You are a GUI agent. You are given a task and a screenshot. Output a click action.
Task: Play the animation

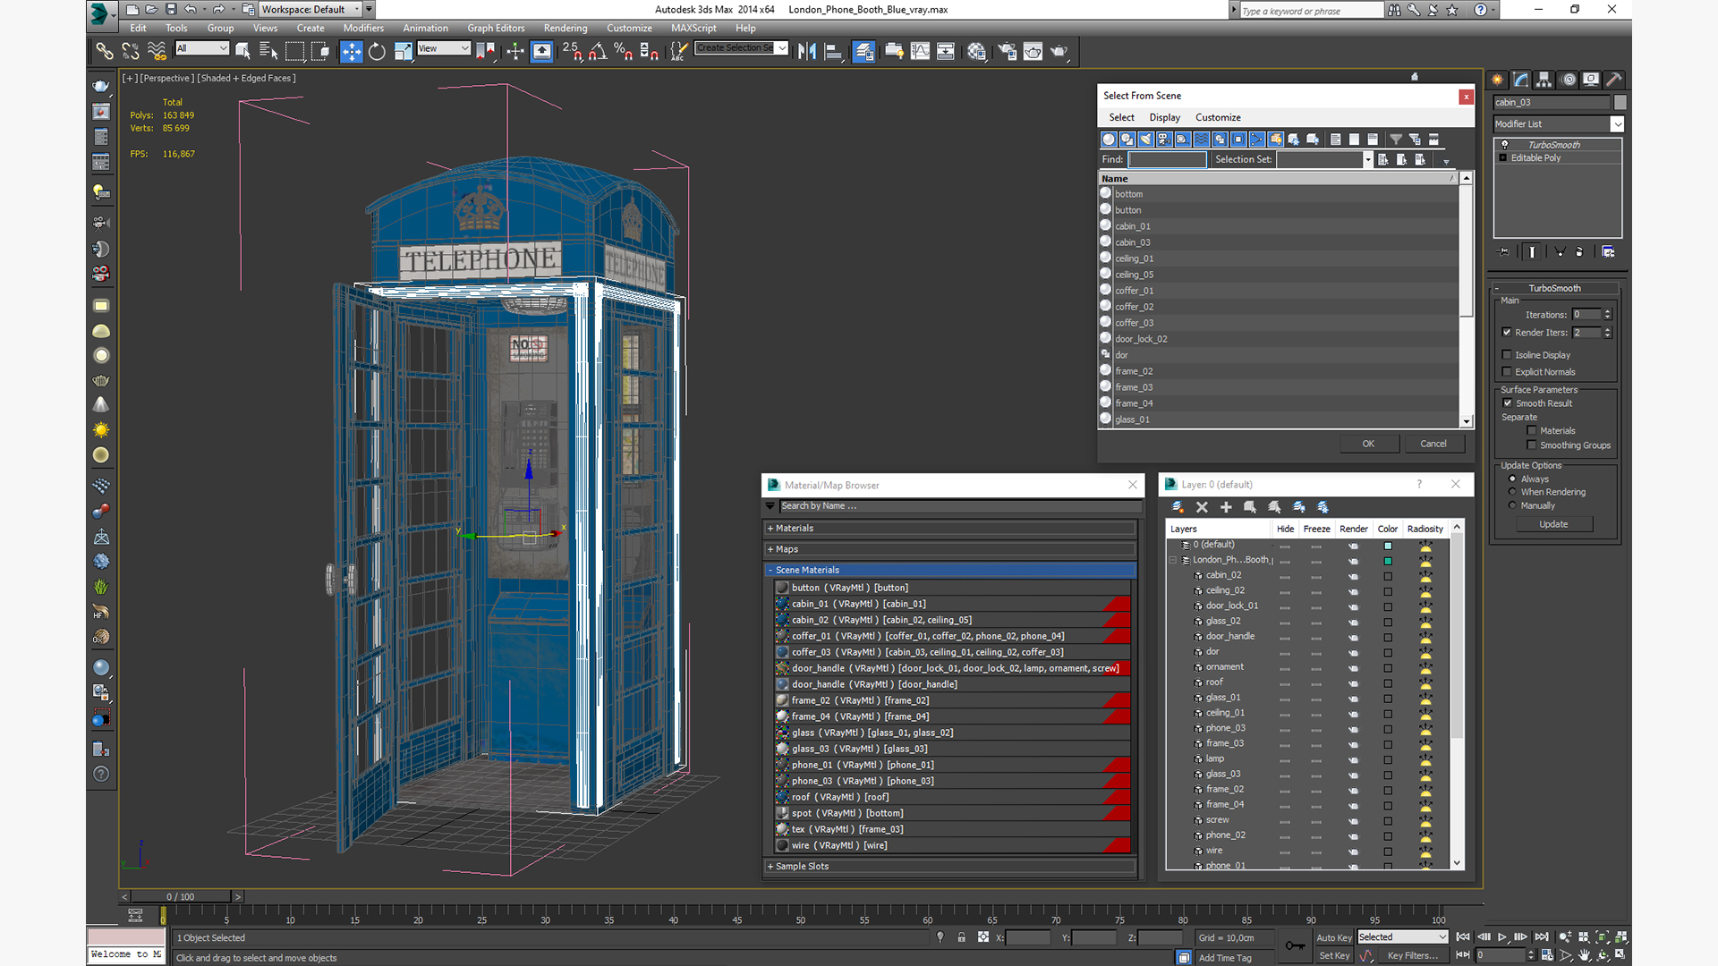[x=1502, y=936]
